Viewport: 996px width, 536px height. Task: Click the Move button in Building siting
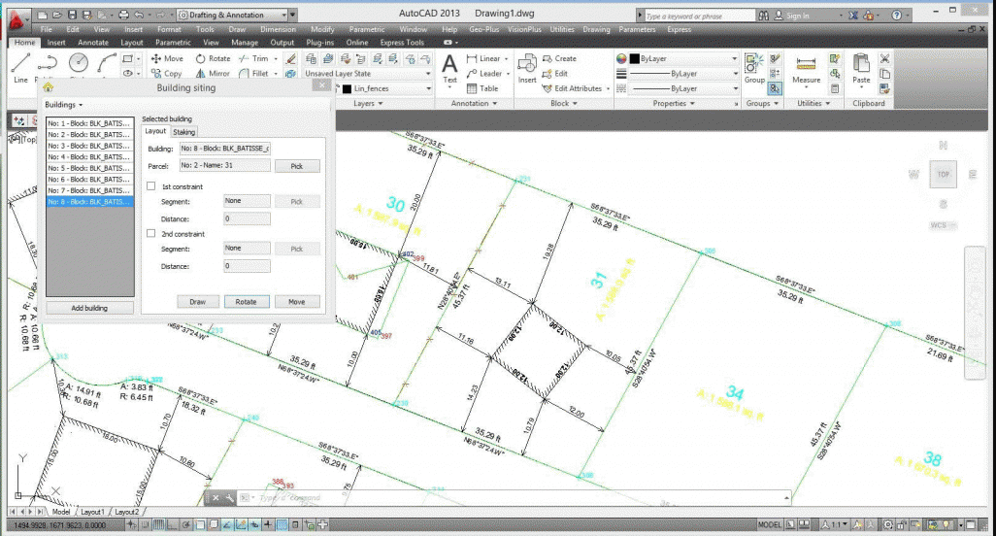click(297, 302)
